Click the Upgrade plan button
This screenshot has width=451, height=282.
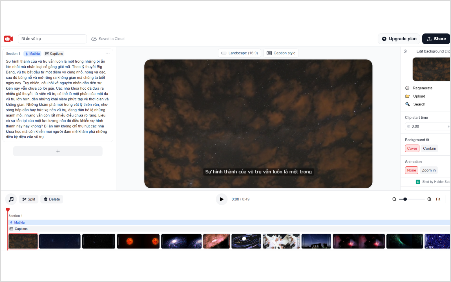pyautogui.click(x=399, y=39)
